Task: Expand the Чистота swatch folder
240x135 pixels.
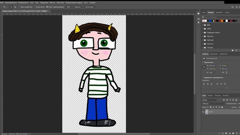Action: point(203,44)
